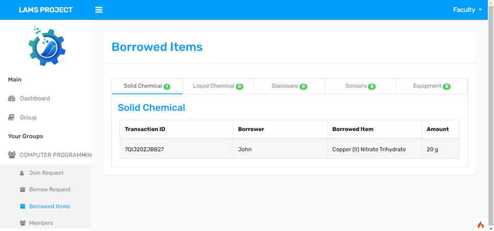The image size is (494, 231).
Task: Click the Members people icon
Action: pos(22,223)
